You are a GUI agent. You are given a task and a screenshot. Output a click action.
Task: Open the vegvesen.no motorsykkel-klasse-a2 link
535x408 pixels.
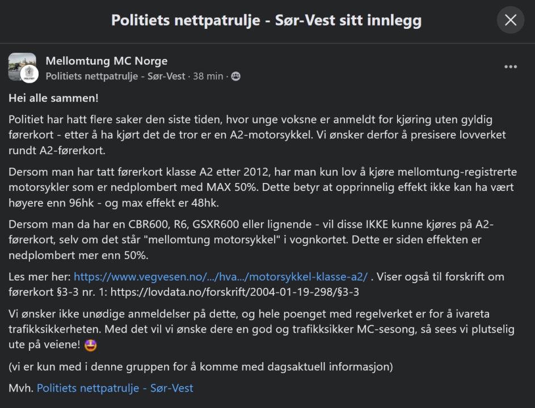221,277
